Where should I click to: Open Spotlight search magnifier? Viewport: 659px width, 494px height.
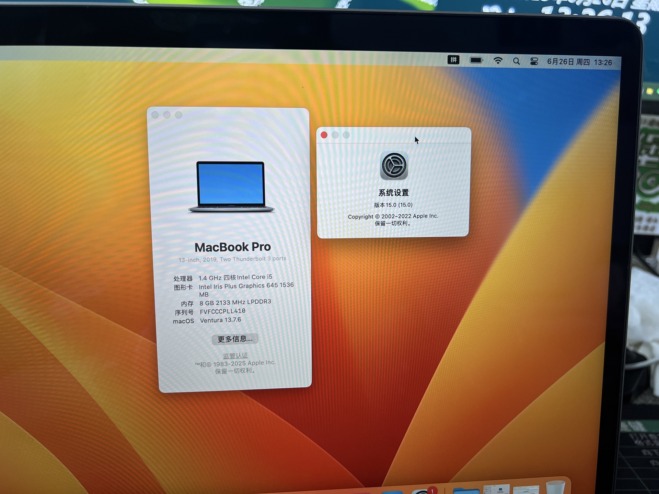click(516, 61)
